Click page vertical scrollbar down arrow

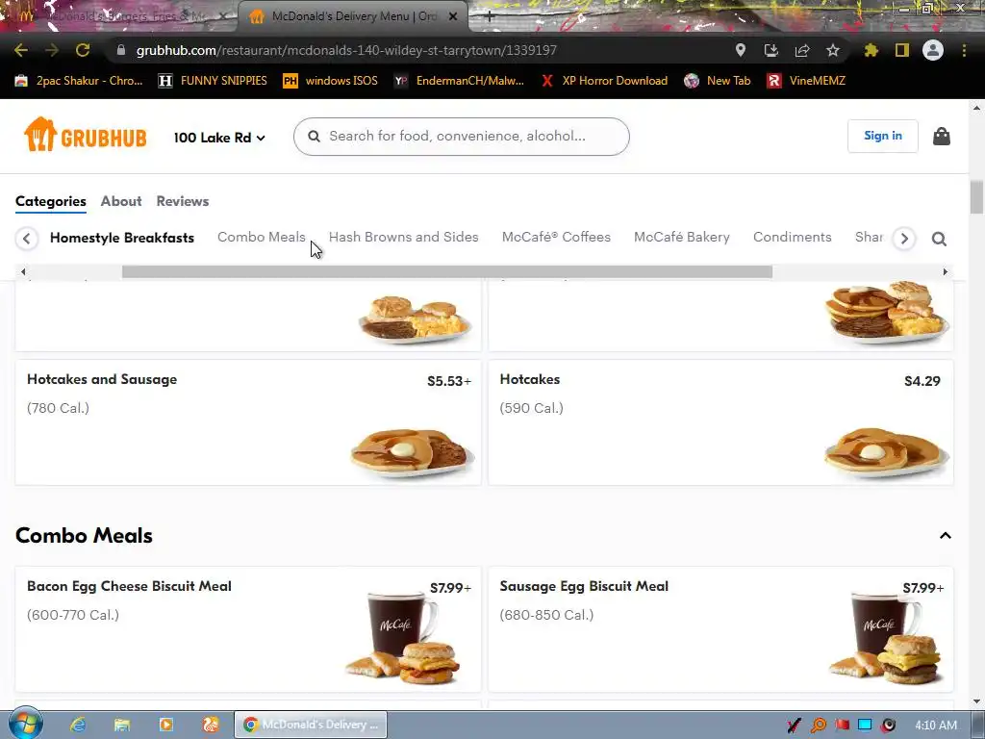point(976,701)
